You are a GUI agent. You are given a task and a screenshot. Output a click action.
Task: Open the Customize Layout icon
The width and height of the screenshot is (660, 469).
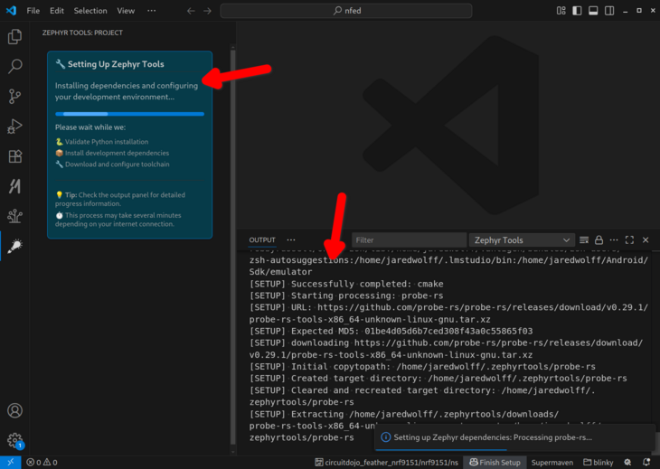tap(561, 11)
